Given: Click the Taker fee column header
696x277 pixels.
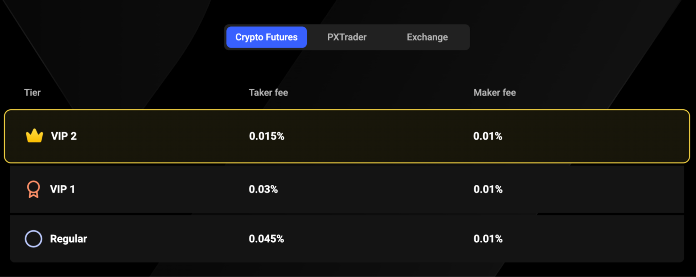Looking at the screenshot, I should (x=268, y=93).
